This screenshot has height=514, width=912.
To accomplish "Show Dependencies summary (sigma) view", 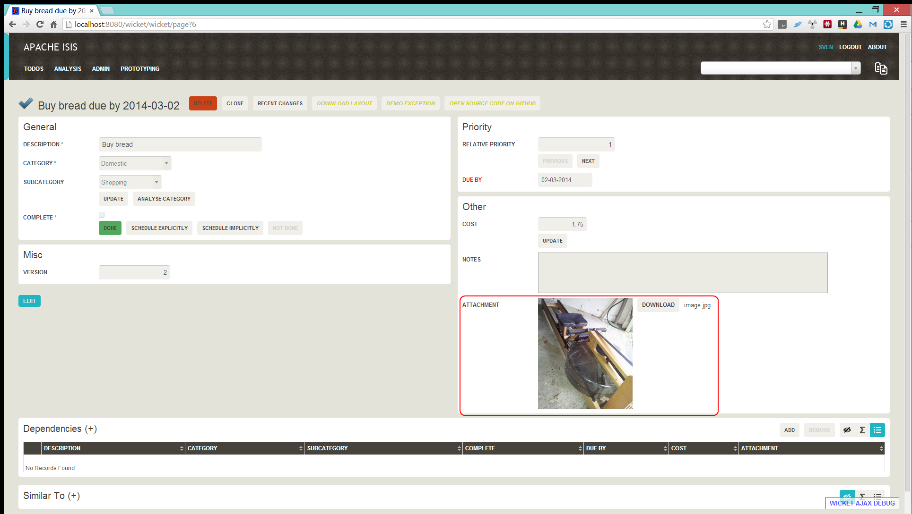I will [x=862, y=430].
